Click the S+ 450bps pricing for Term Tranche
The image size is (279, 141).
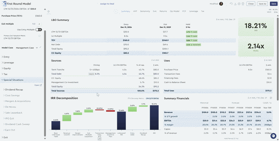pyautogui.click(x=95, y=69)
